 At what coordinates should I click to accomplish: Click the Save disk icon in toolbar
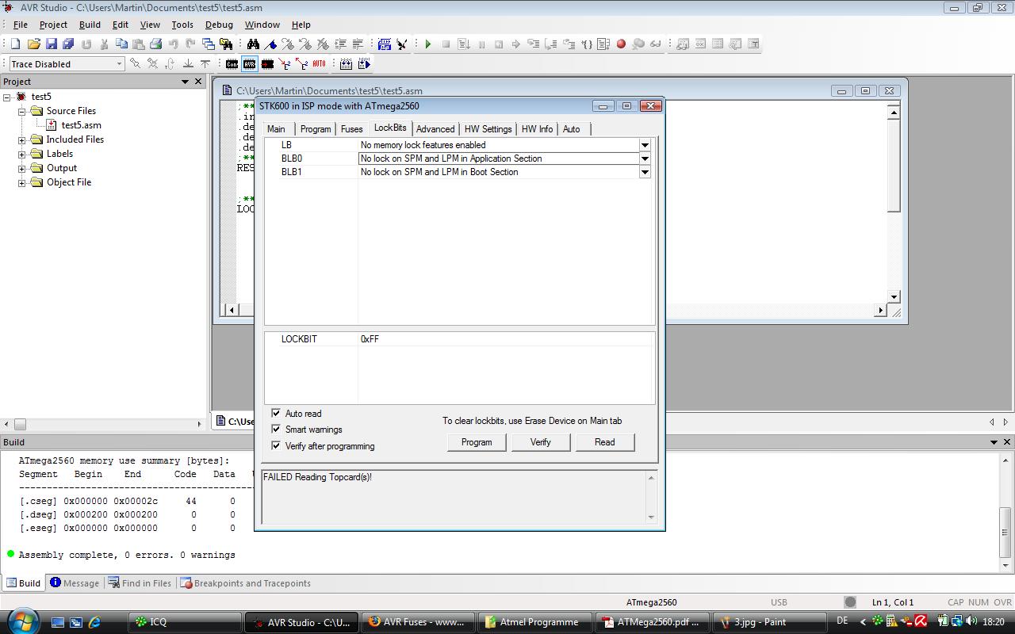point(51,44)
